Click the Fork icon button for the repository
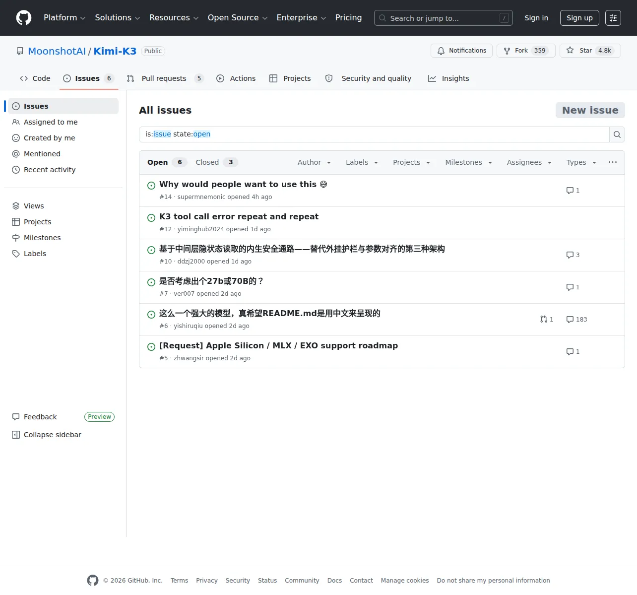The width and height of the screenshot is (637, 595). pos(526,51)
